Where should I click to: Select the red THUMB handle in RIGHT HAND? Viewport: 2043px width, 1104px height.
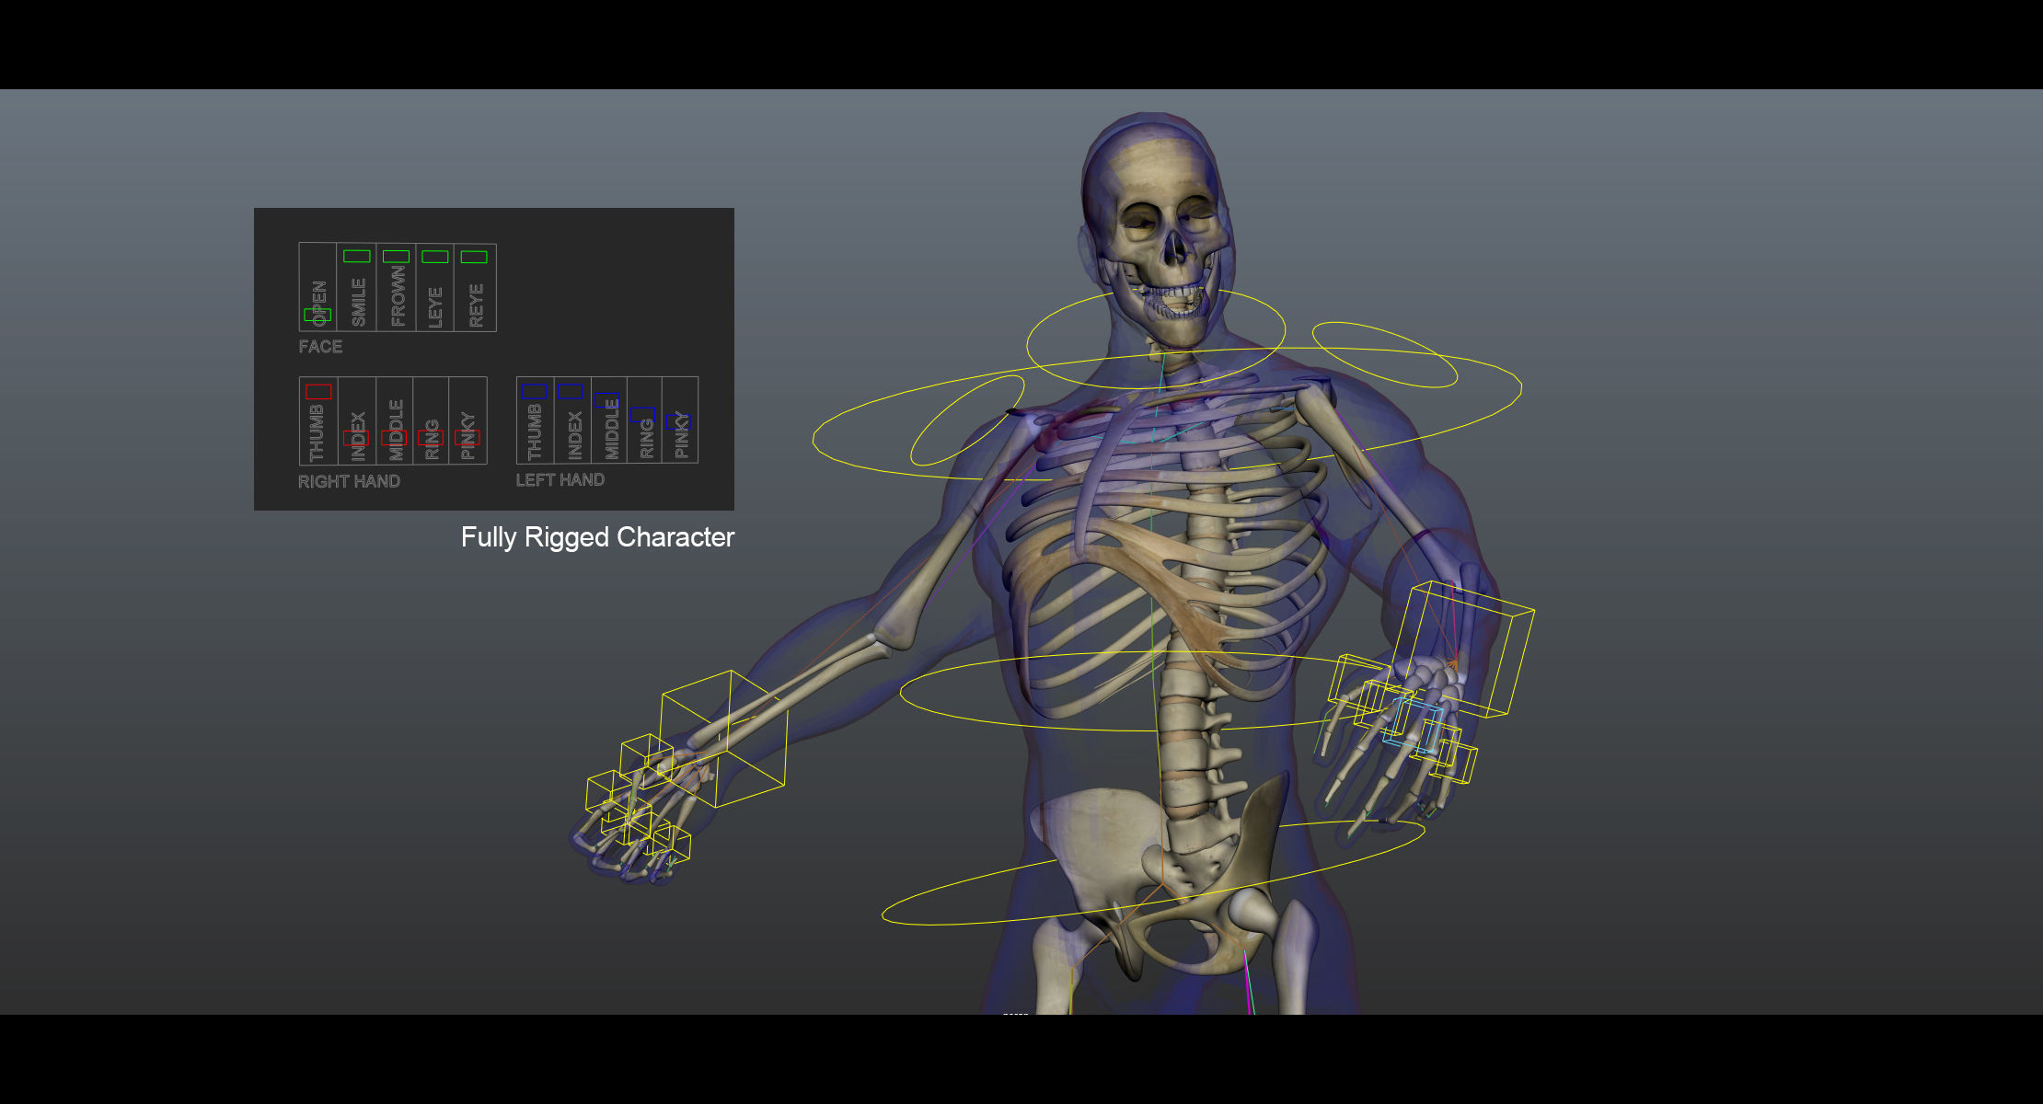pyautogui.click(x=318, y=392)
